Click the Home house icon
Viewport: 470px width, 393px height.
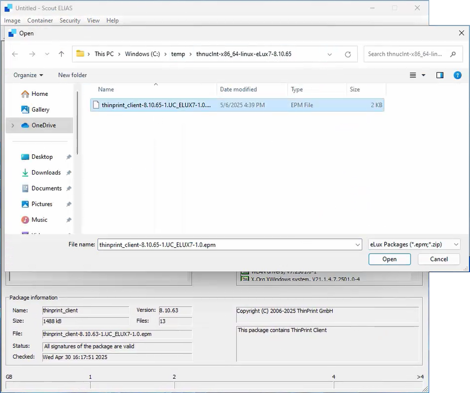tap(25, 94)
